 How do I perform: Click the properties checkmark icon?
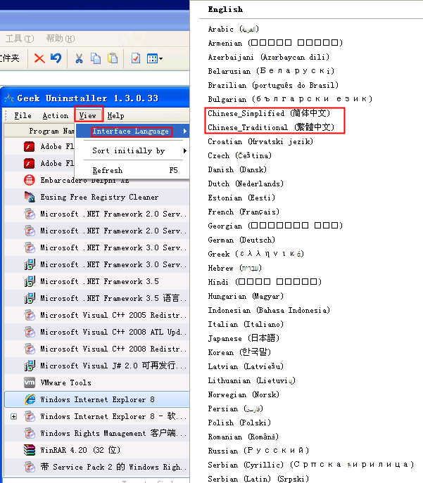pyautogui.click(x=136, y=58)
